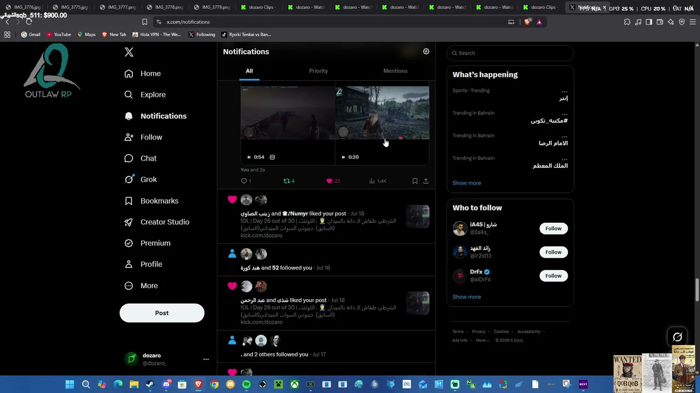This screenshot has width=700, height=393.
Task: Open Spotify from the taskbar
Action: click(246, 384)
